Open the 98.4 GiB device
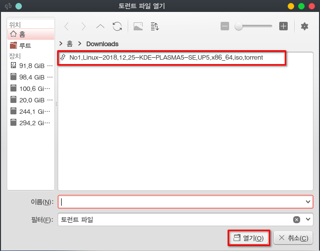Image resolution: width=320 pixels, height=251 pixels. [x=31, y=77]
